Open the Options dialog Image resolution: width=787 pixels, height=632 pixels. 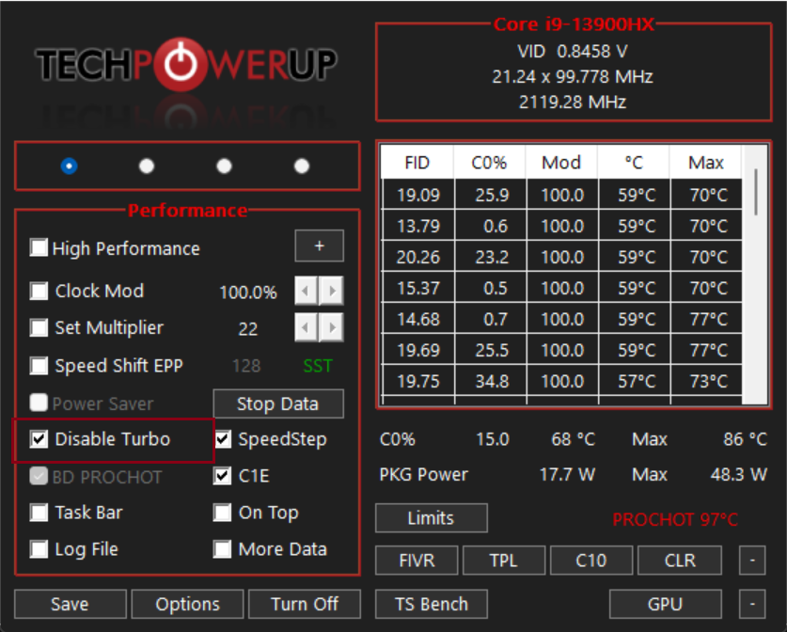point(188,604)
